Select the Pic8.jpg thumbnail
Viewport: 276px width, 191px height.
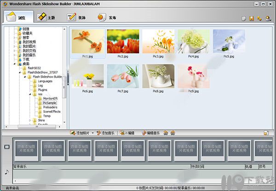(158, 76)
